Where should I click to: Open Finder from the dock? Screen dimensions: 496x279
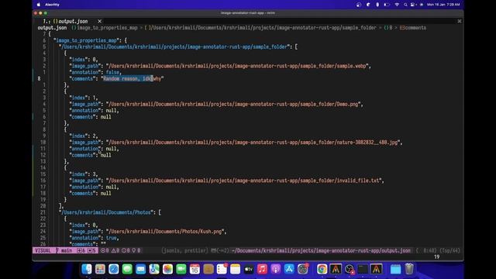click(86, 269)
